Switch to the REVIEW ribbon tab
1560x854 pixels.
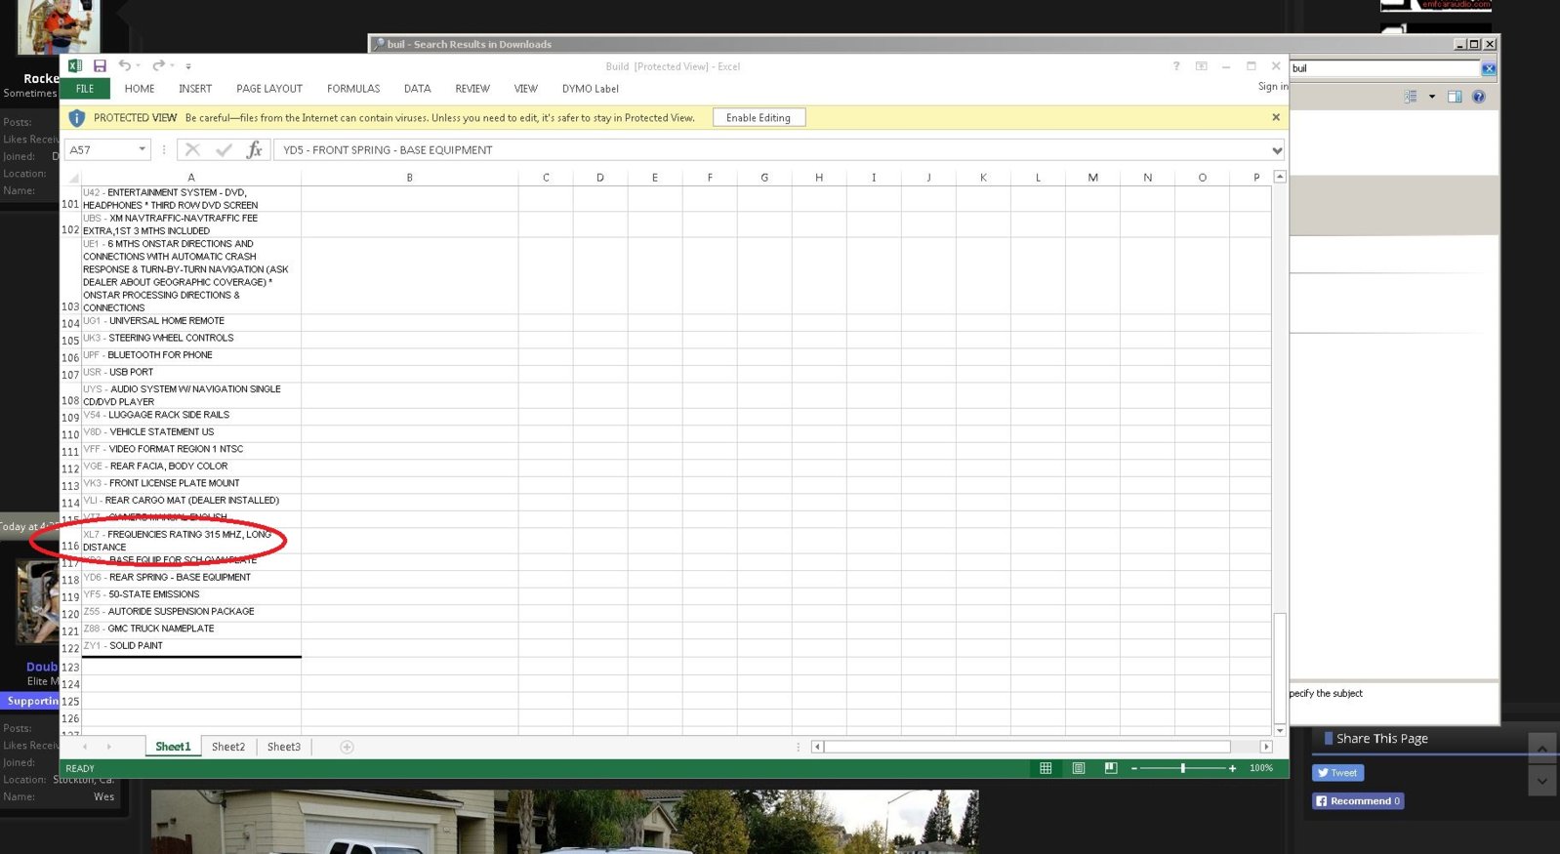[472, 89]
